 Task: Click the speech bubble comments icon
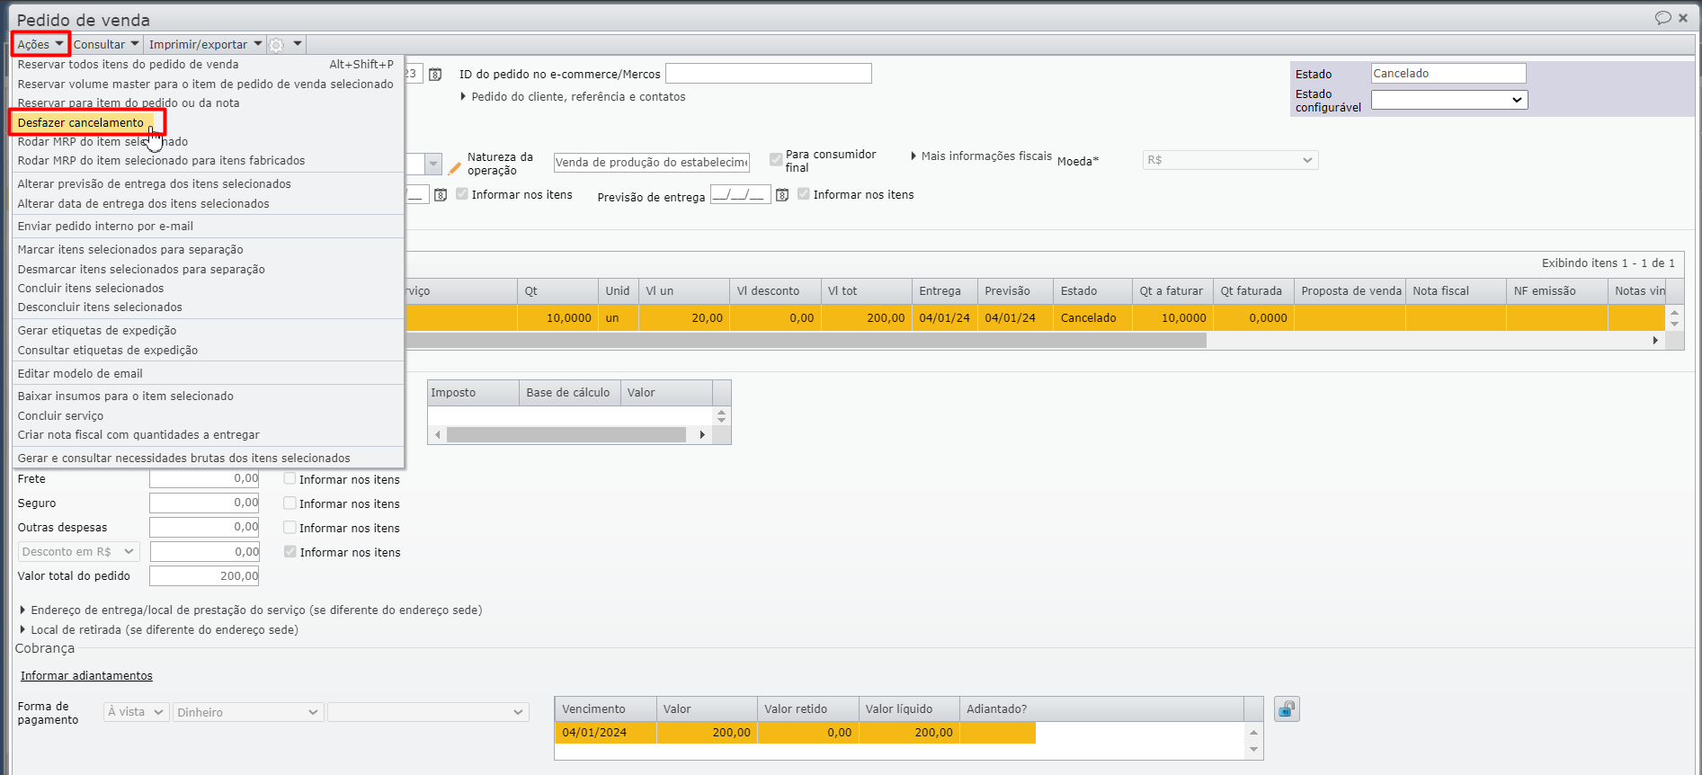coord(1662,18)
